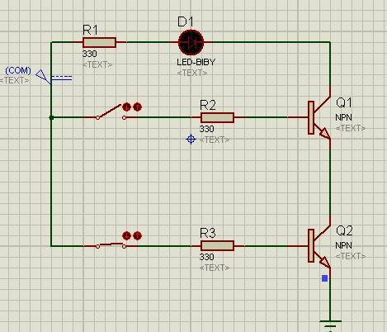387x332 pixels.
Task: Toggle the closed switch feeding R3
Action: pos(111,245)
